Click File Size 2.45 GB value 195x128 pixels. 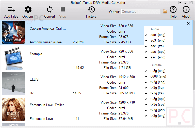(125, 42)
